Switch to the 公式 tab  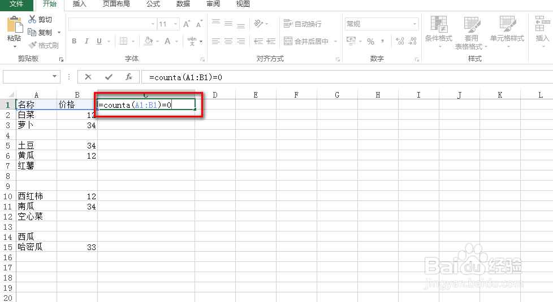[x=153, y=4]
